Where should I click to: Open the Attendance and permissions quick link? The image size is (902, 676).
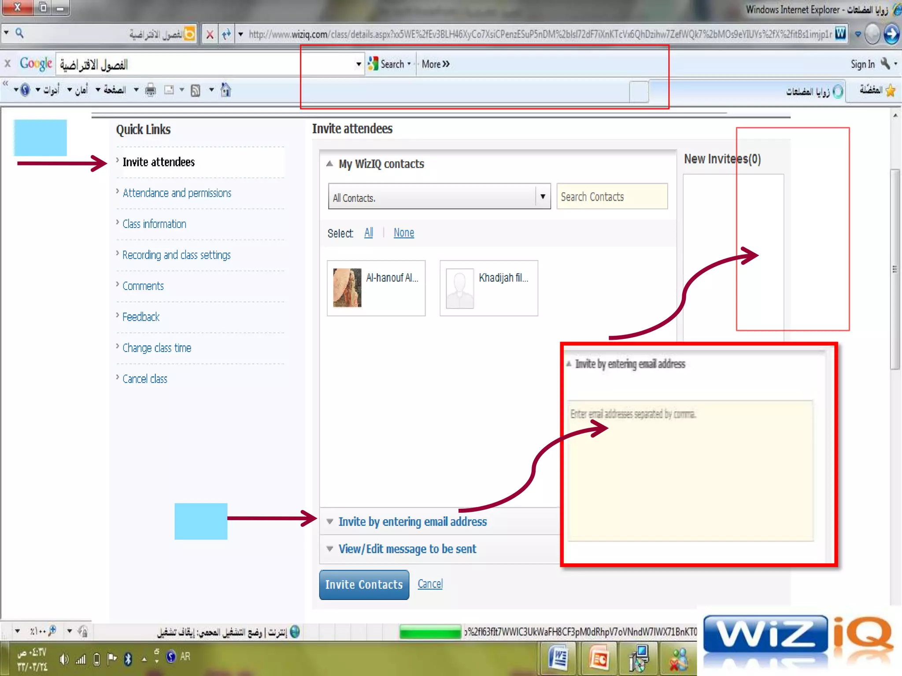(177, 193)
